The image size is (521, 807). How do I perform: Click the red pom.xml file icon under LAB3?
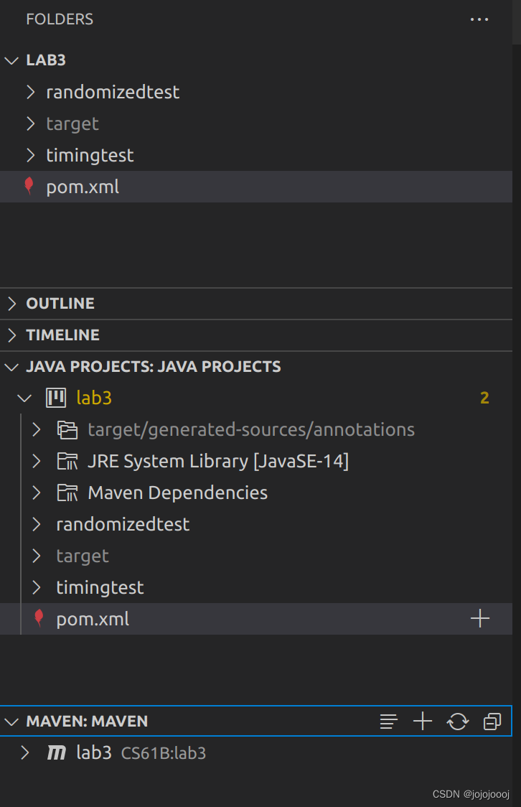(29, 186)
